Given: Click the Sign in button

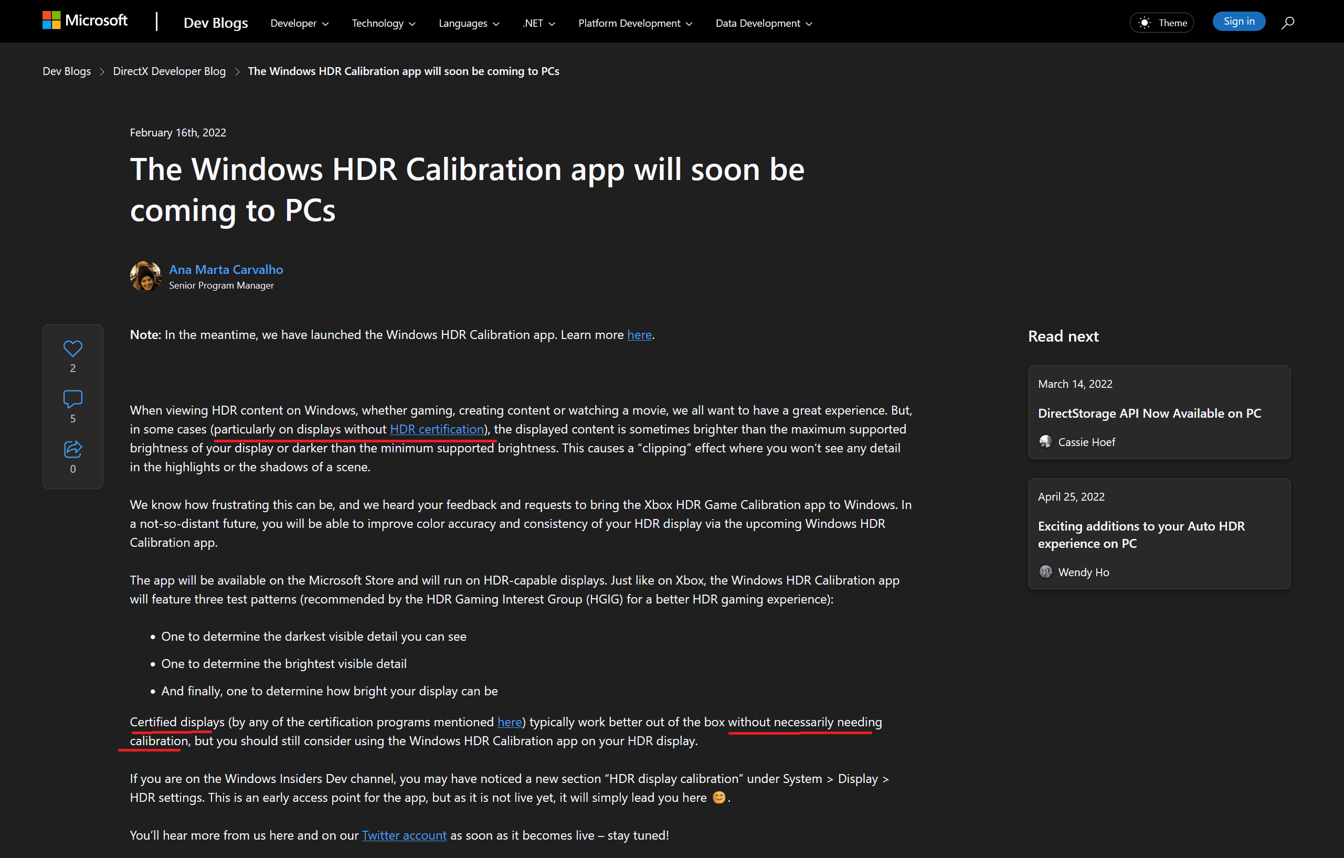Looking at the screenshot, I should [1239, 21].
